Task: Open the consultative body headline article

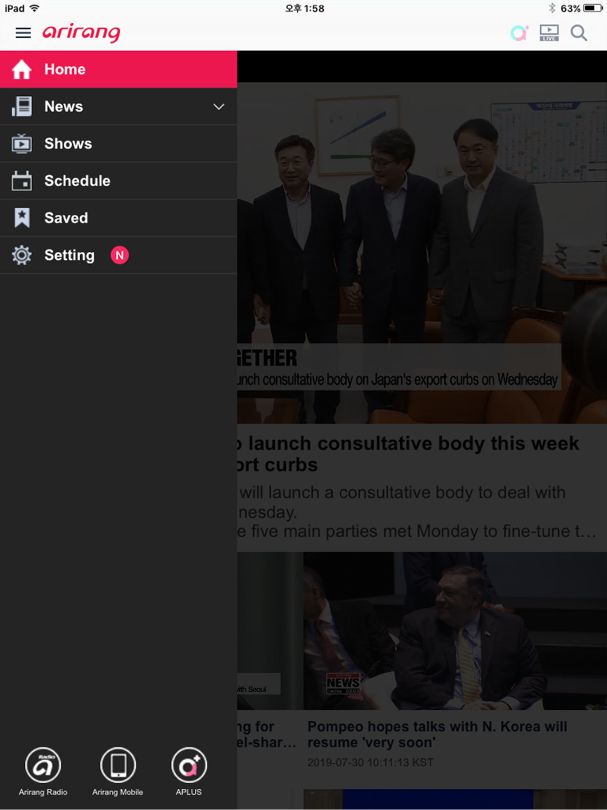Action: [413, 454]
